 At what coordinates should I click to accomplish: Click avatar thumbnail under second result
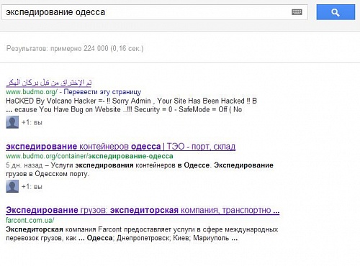12,186
